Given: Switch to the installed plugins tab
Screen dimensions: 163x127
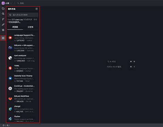Looking at the screenshot, I should tap(31, 27).
